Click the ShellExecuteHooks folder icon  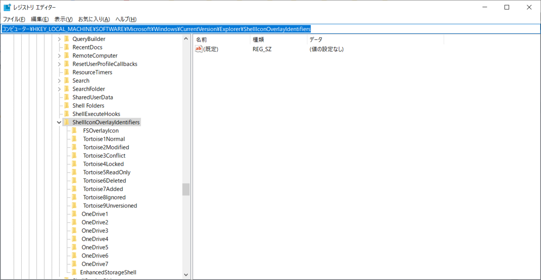pos(66,114)
